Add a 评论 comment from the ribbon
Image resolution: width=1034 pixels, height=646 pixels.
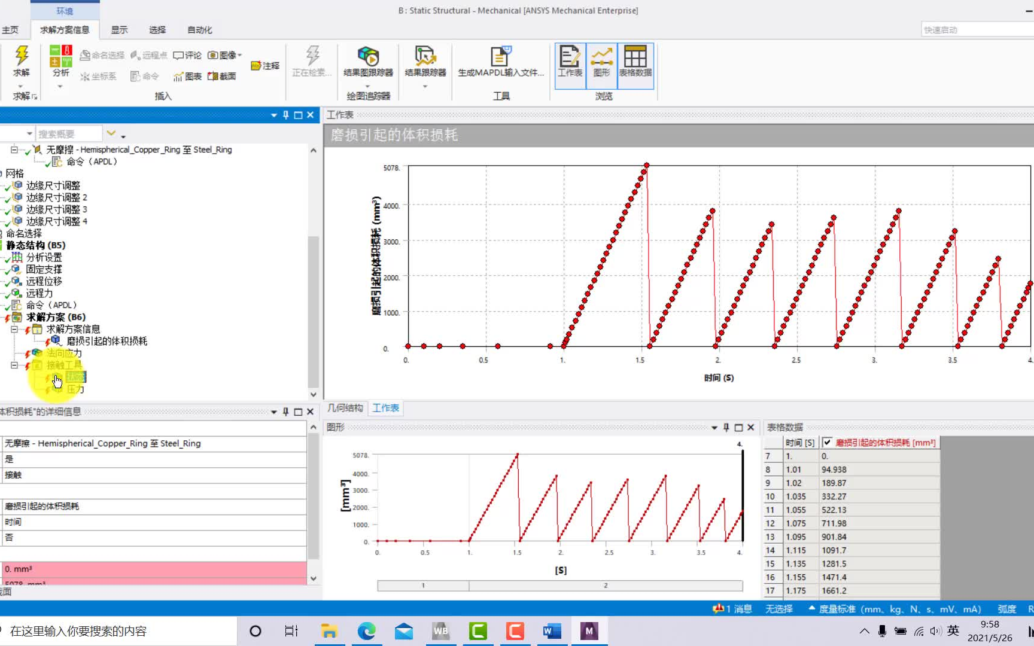187,55
